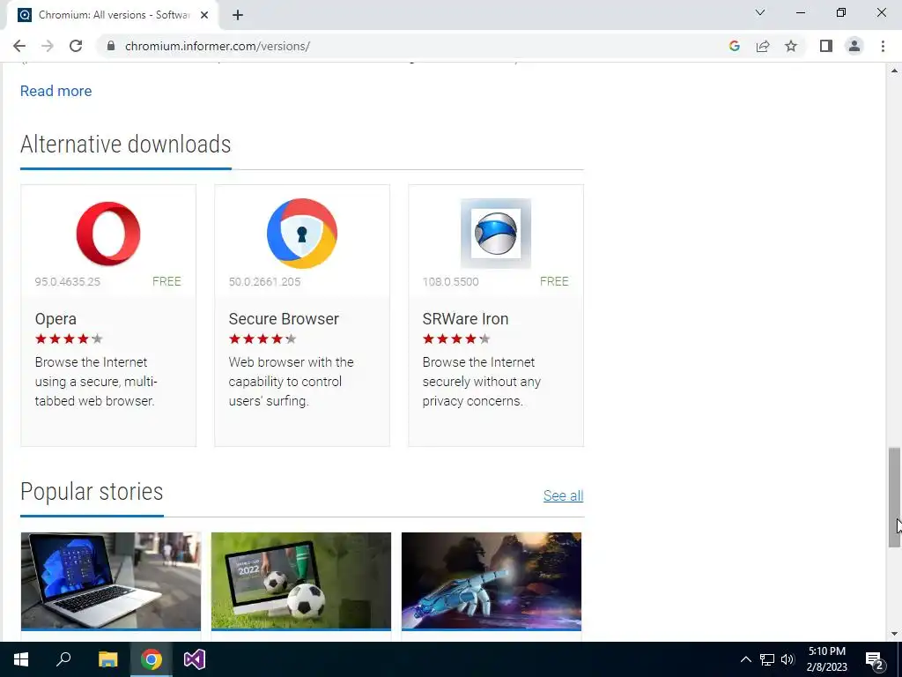Open File Explorer from taskbar

pyautogui.click(x=107, y=659)
